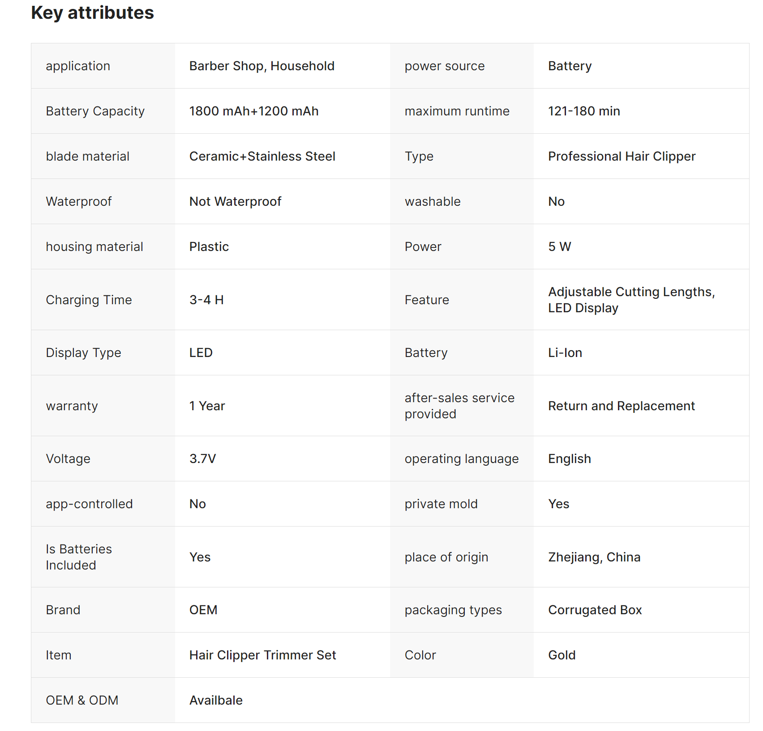This screenshot has width=763, height=731.
Task: Select the 3.7V voltage value
Action: point(202,459)
